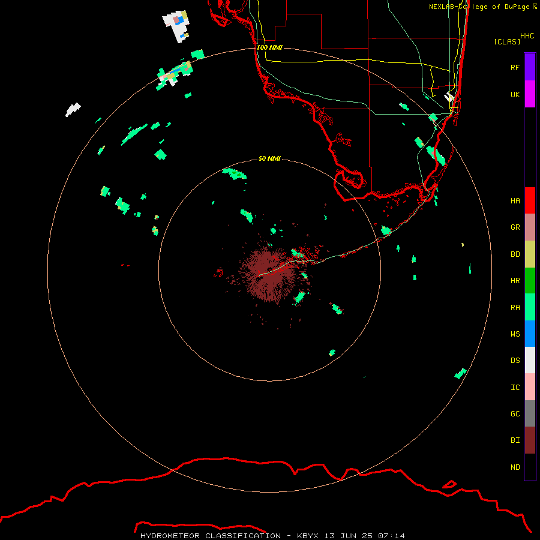Click the Hydrometeor Classification KBYX timestamp caption
Viewport: 540px width, 540px height.
(272, 536)
